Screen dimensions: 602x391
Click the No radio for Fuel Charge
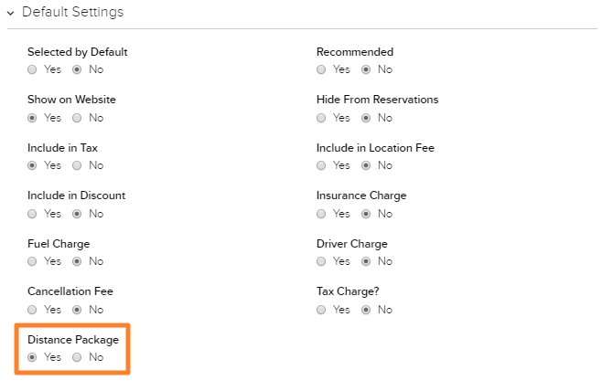pyautogui.click(x=77, y=261)
